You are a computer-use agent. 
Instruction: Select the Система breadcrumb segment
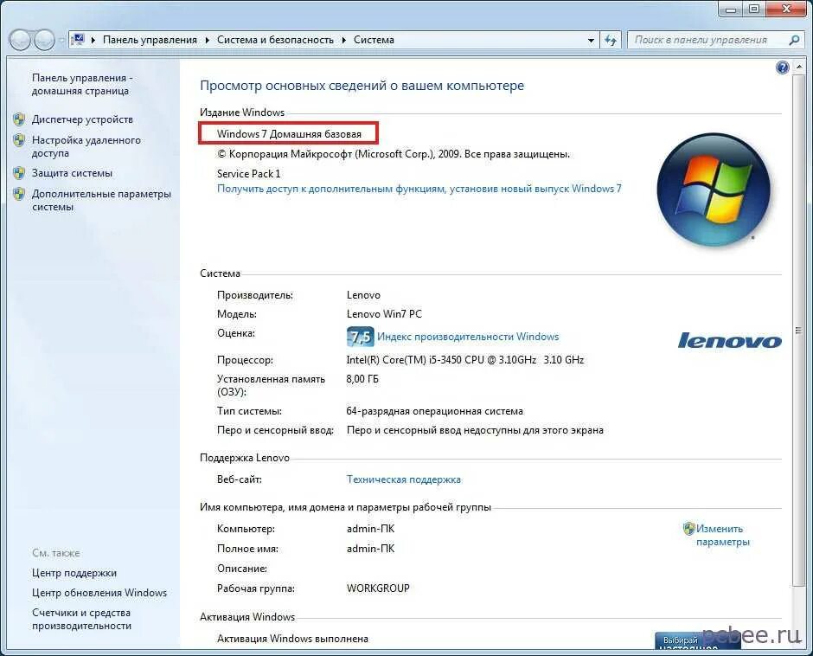pos(374,40)
